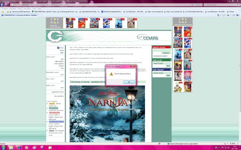Open movie covers extra quality link
This screenshot has width=241, height=150.
(x=59, y=64)
